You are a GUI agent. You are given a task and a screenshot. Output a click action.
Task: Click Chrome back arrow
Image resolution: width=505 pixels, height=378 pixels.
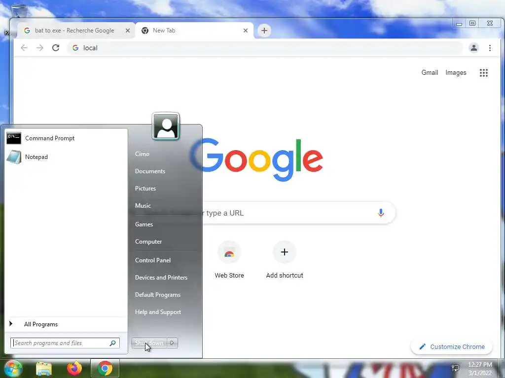24,48
